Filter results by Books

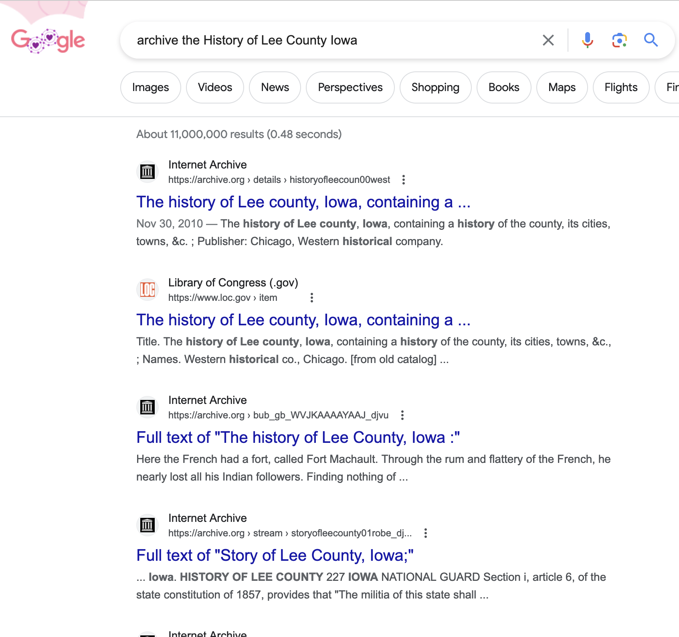click(x=504, y=87)
